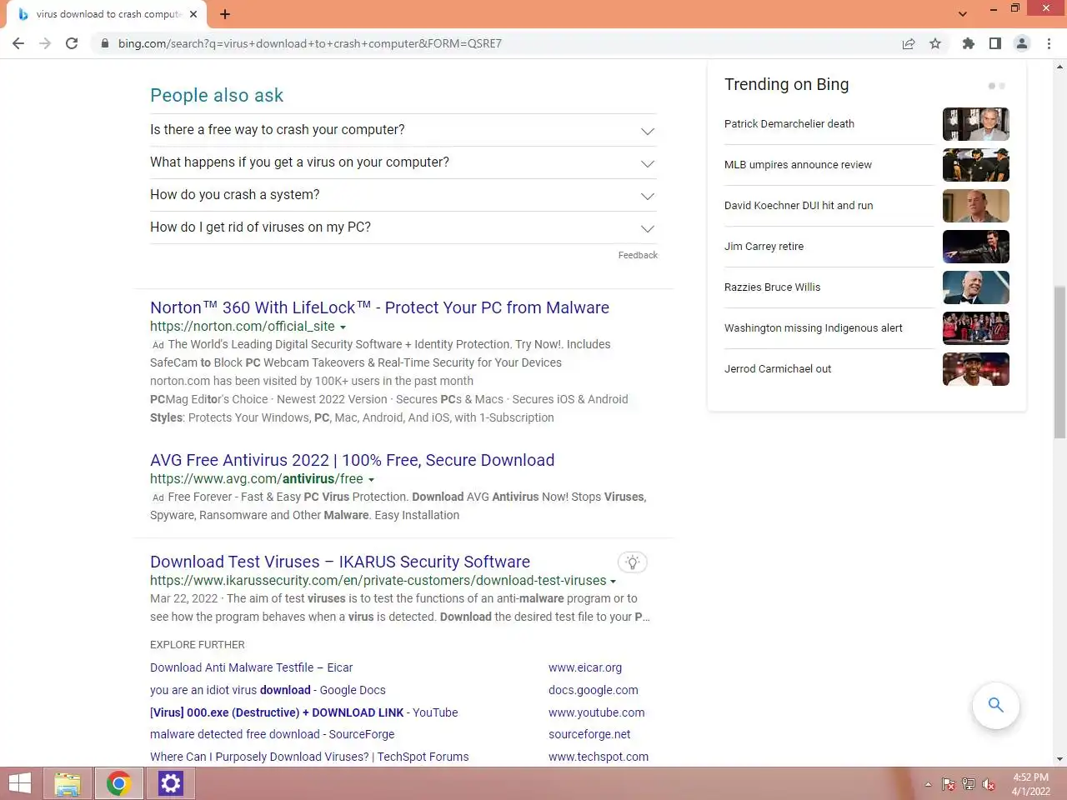The image size is (1067, 800).
Task: Open AVG Free Antivirus 2022 result
Action: pos(352,460)
